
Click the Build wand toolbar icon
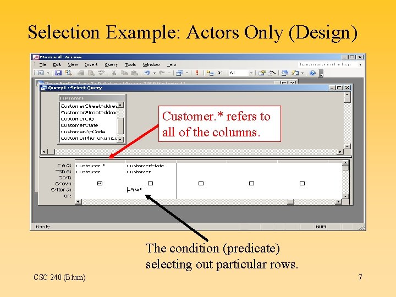272,73
